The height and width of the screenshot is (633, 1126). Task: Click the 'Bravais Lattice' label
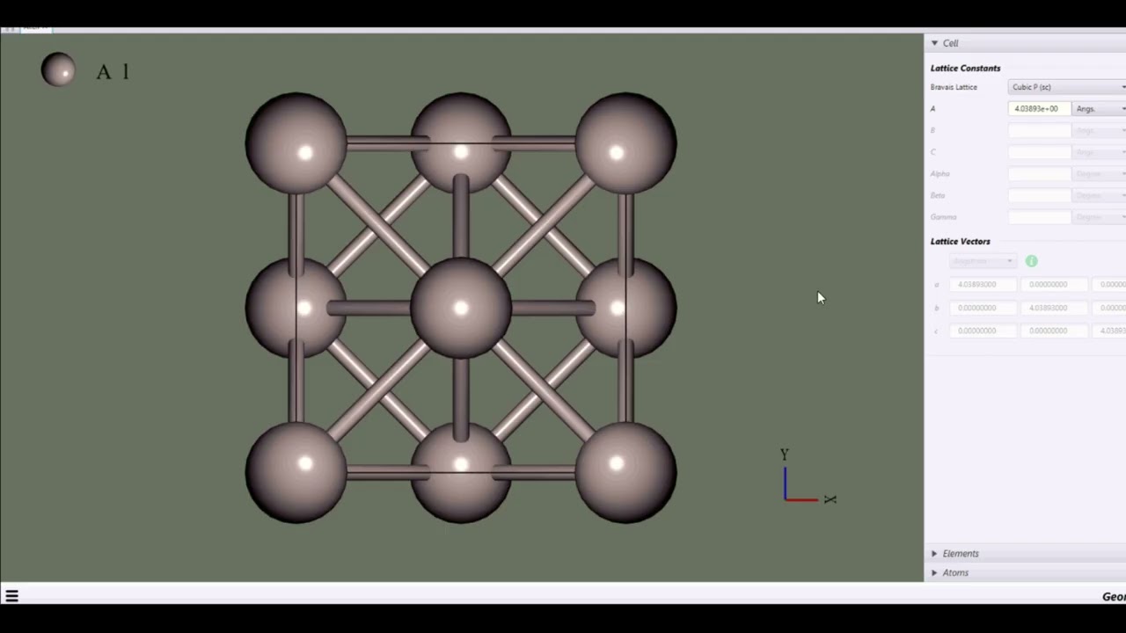[954, 87]
